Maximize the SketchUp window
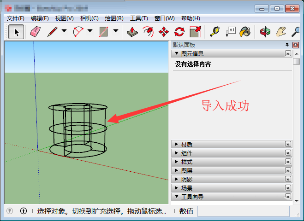 click(277, 9)
